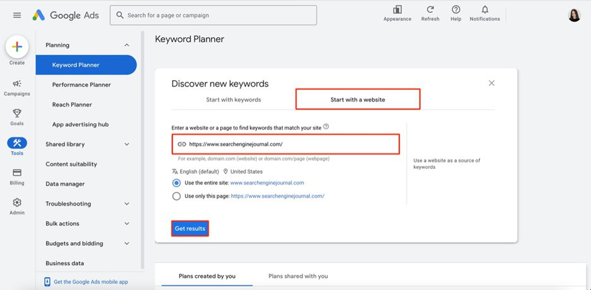The width and height of the screenshot is (591, 290).
Task: Select the Use only this page option
Action: tap(176, 196)
